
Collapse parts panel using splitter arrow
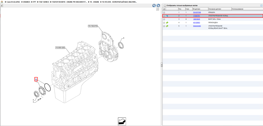pyautogui.click(x=161, y=64)
